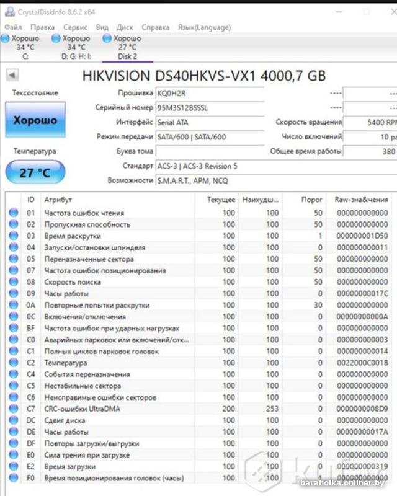Click the Текущее column header
397x496 pixels.
[221, 200]
